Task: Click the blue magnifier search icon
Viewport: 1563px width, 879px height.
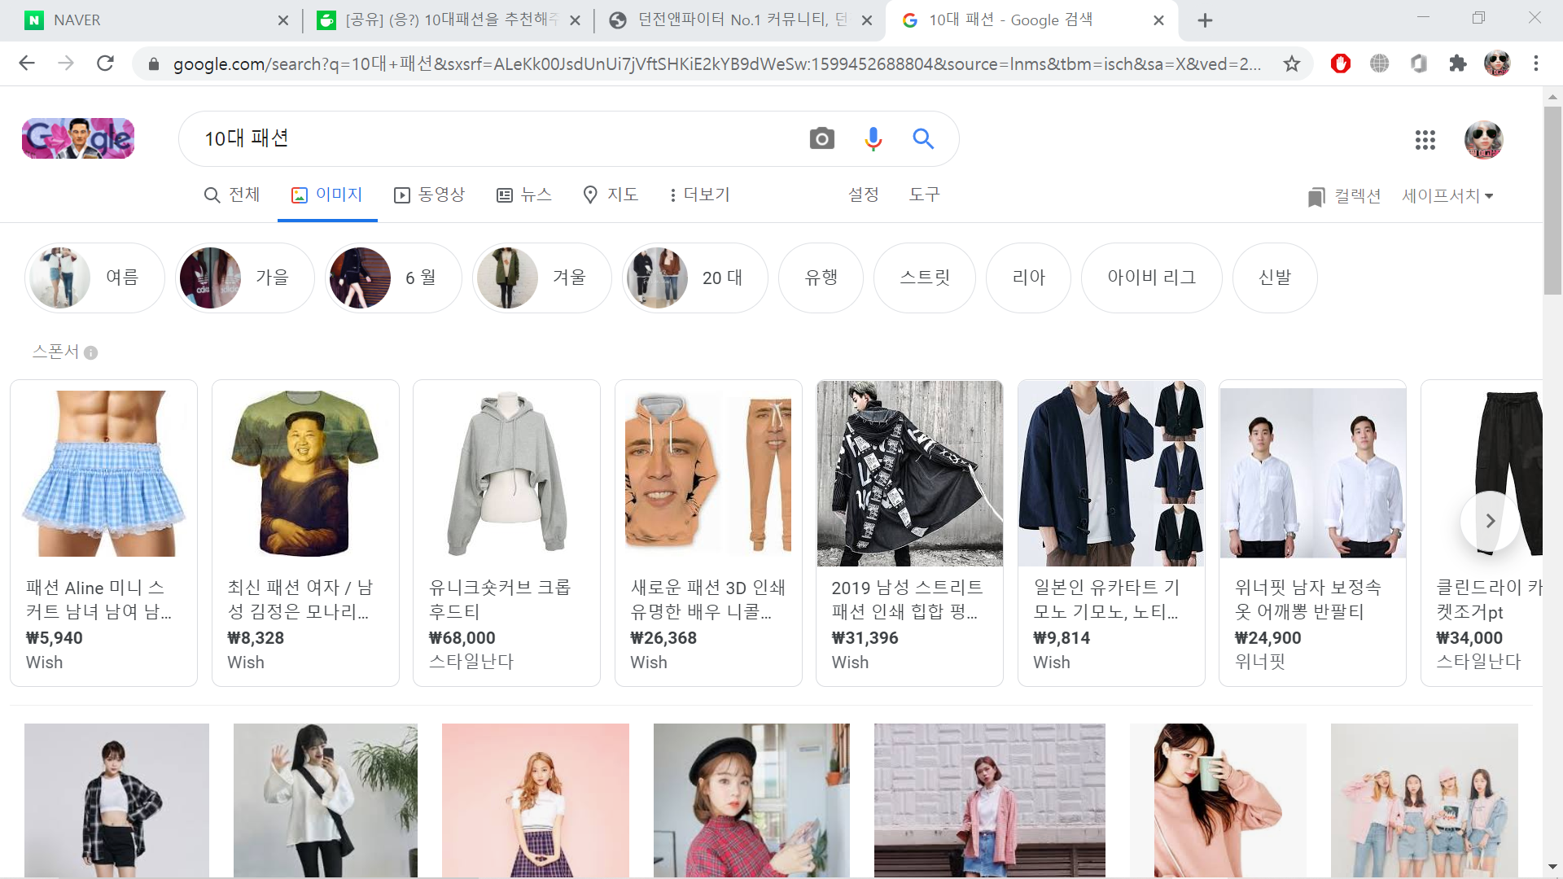Action: [x=922, y=139]
